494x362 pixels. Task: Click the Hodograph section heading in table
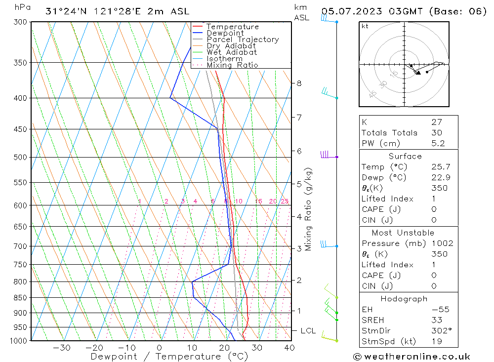tap(404, 299)
